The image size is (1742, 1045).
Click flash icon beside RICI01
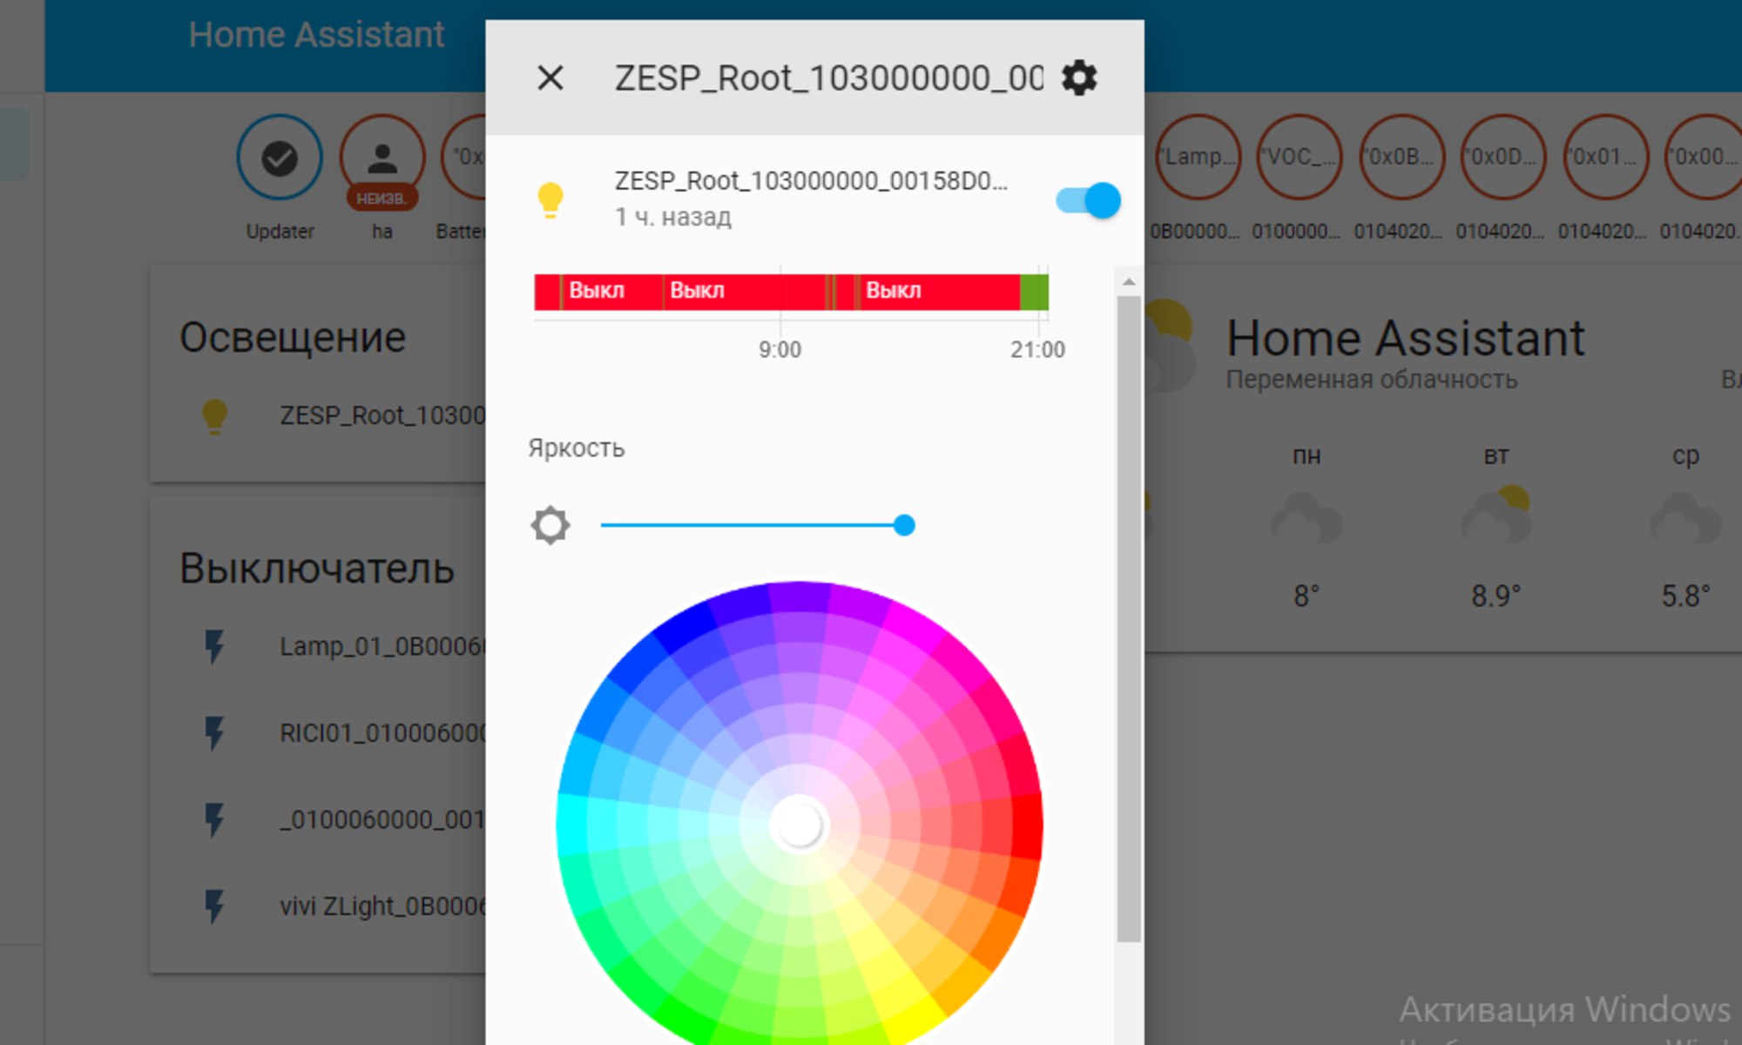(214, 733)
